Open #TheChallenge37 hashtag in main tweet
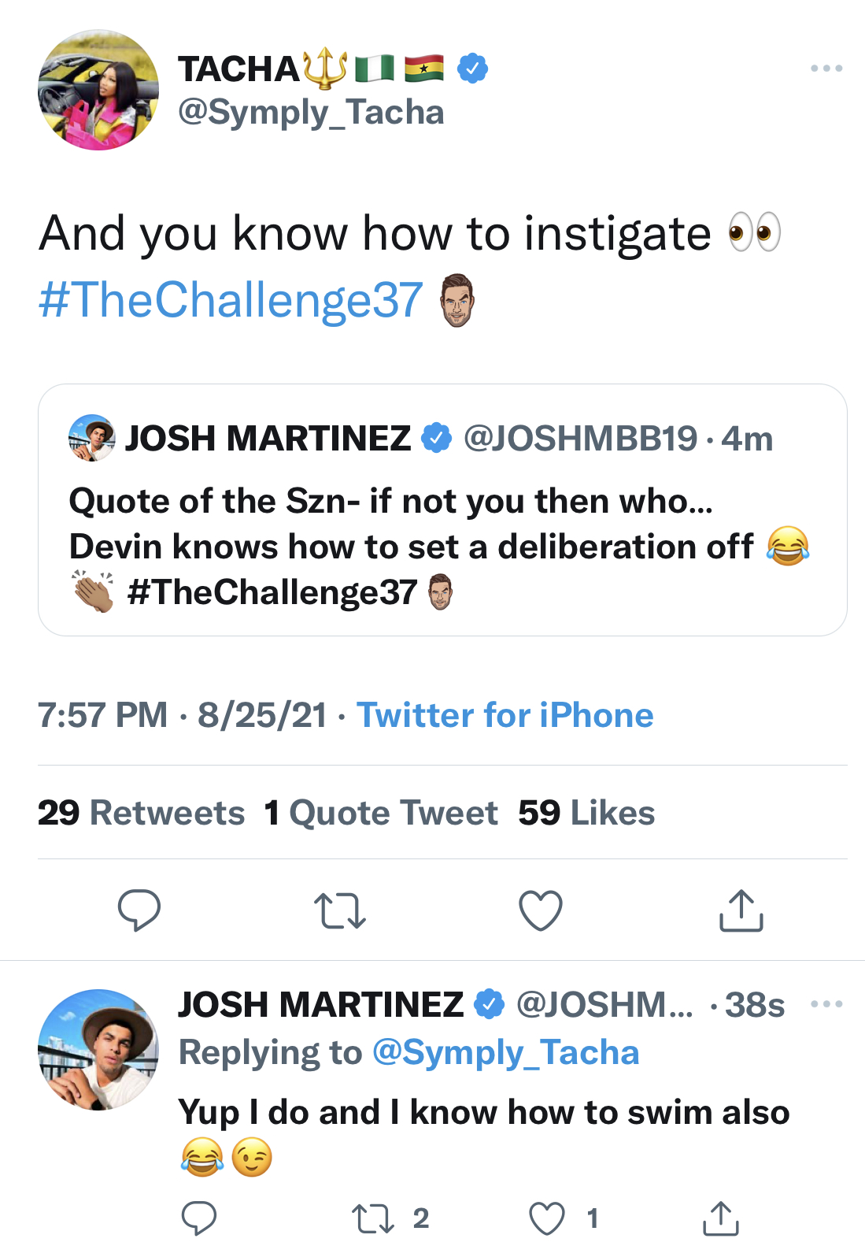Screen dimensions: 865x1257 231,300
